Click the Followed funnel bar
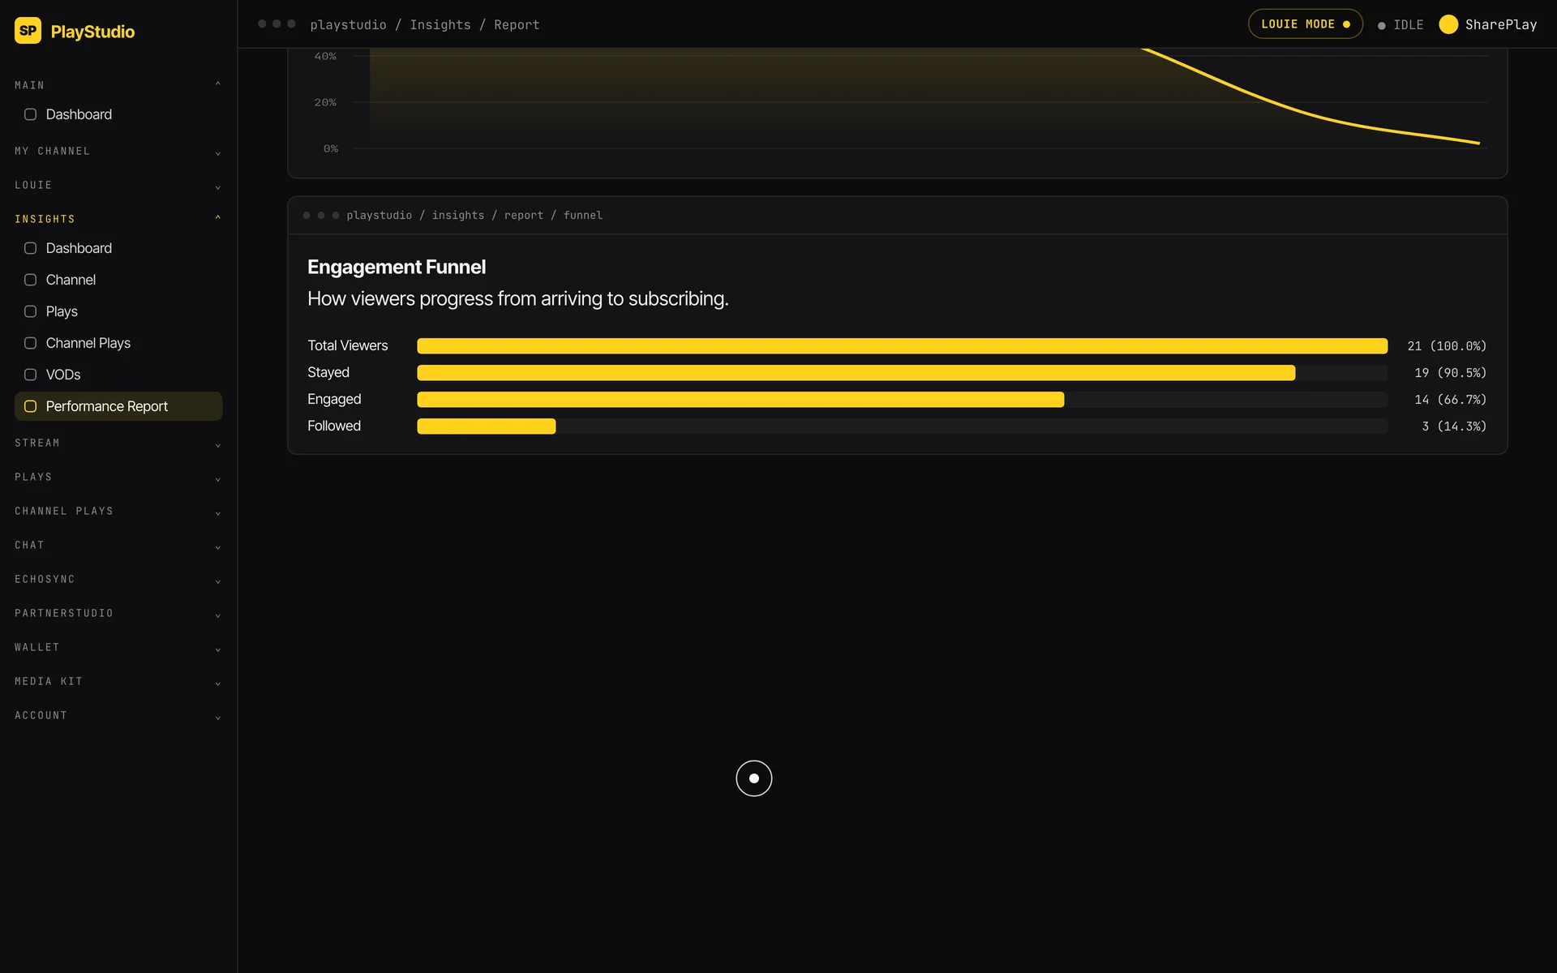The width and height of the screenshot is (1557, 973). (487, 426)
